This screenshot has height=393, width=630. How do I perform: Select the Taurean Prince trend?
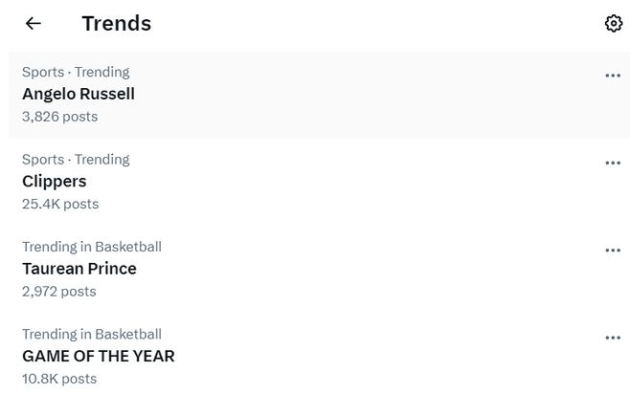[x=79, y=269]
